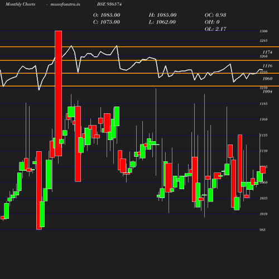Viewport: 279px width, 279px height.
Task: Click the '1160' price axis label
Action: click(x=263, y=119)
